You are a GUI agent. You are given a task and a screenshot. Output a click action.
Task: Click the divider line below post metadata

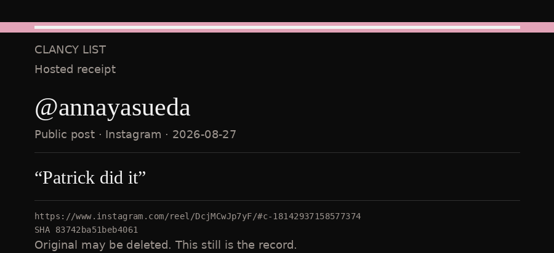pyautogui.click(x=277, y=152)
